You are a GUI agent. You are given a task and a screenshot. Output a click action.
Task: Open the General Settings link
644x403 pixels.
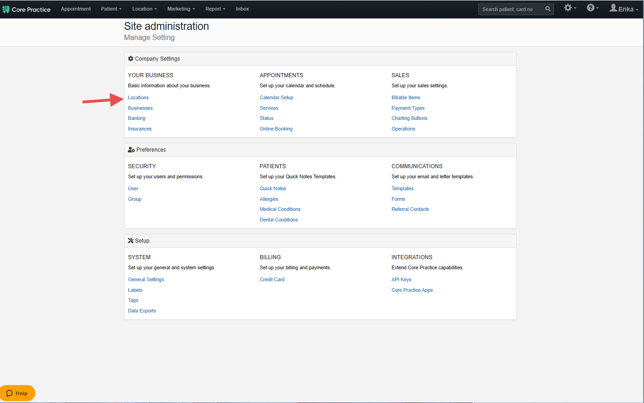pos(146,279)
